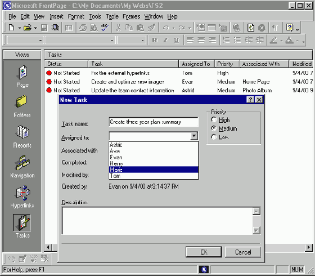Screen dimensions: 315x276
Task: Click the Description text box
Action: pyautogui.click(x=157, y=221)
